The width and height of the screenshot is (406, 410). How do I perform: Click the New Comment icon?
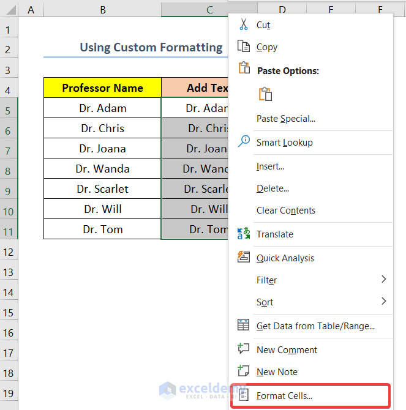(243, 349)
